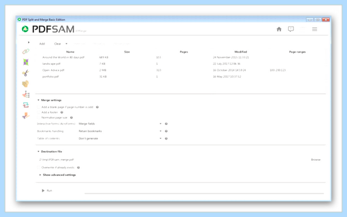Go to the Home dashboard icon
This screenshot has height=217, width=347.
coord(279,29)
